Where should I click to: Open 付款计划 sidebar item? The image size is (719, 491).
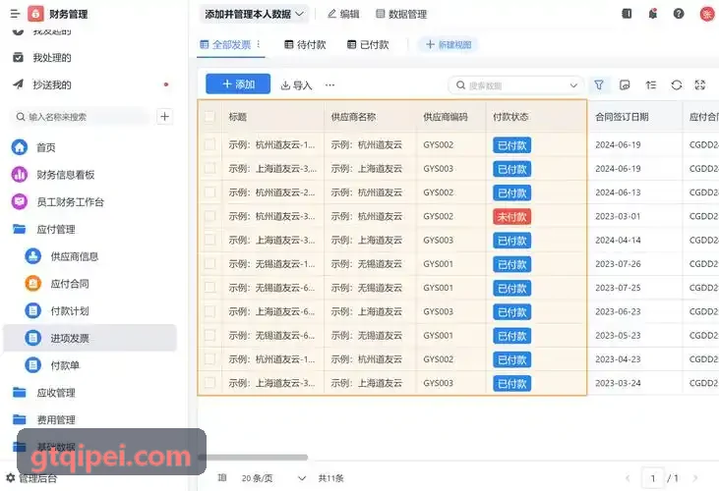[90, 310]
